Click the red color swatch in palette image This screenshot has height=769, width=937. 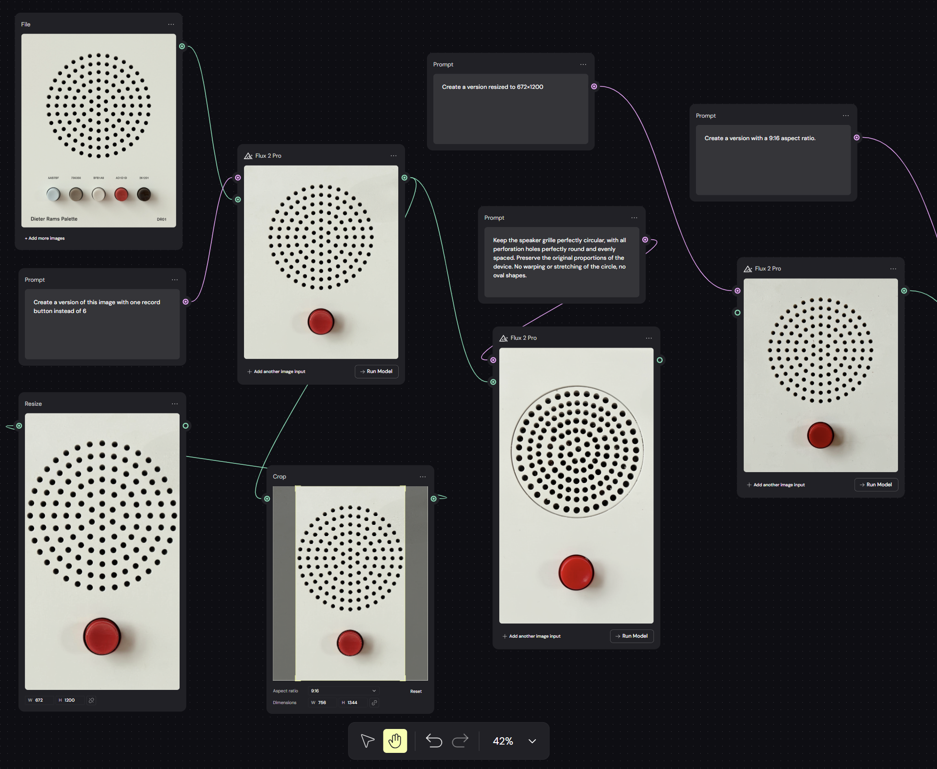click(x=121, y=194)
